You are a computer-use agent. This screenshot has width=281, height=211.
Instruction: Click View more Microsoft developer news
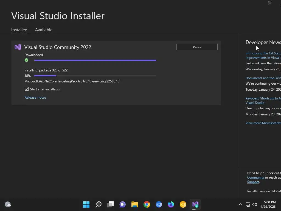click(263, 123)
